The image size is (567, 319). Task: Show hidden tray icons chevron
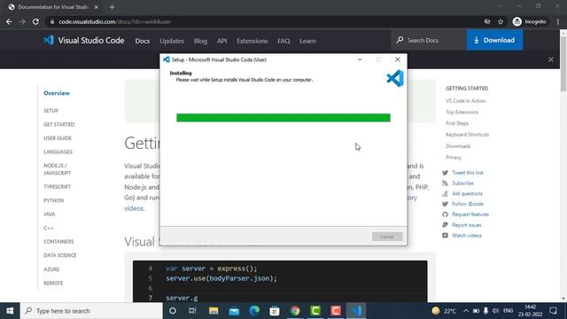pos(466,311)
